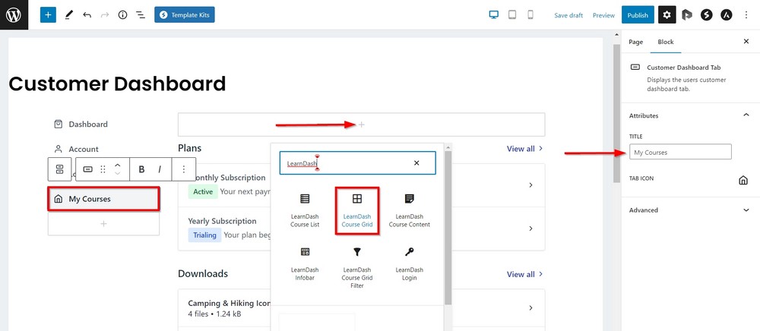Screen dimensions: 760x331
Task: Change the tab icon house
Action: point(743,180)
